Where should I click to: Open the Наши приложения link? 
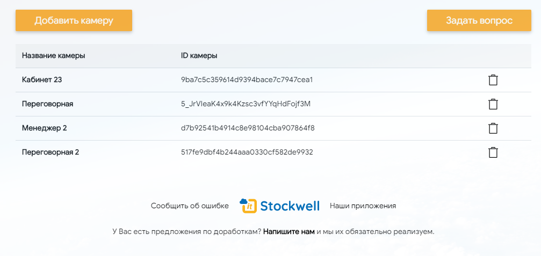coord(363,206)
